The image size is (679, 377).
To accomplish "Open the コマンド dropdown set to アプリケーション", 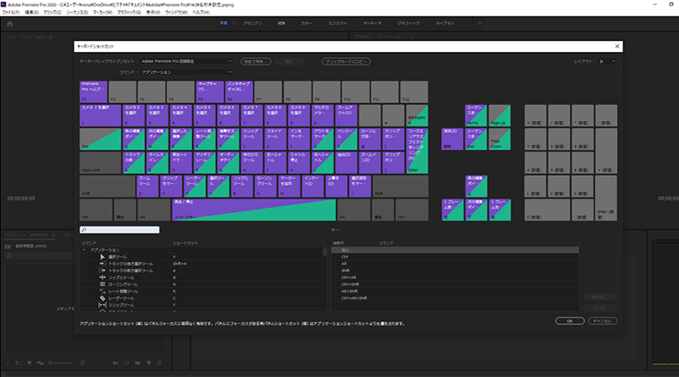I will (x=187, y=73).
